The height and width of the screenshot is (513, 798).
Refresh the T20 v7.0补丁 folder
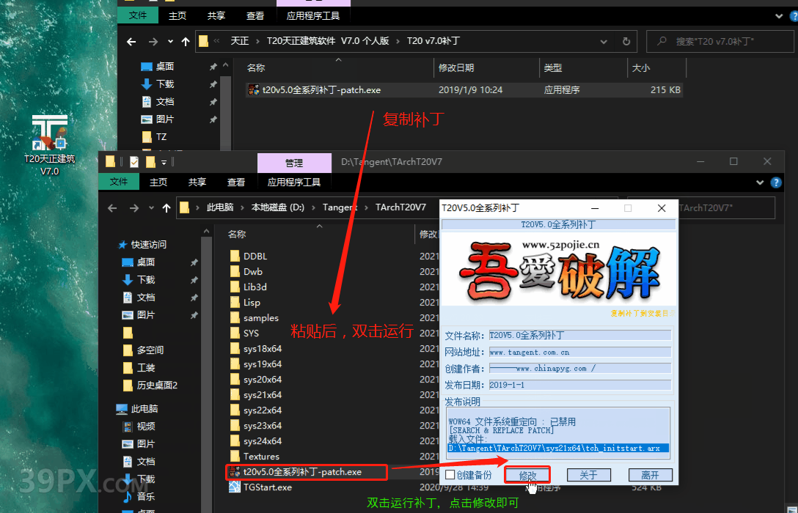[x=626, y=41]
